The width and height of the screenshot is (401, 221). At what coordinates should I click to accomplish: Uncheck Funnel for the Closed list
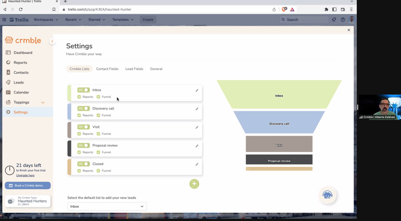(x=98, y=171)
